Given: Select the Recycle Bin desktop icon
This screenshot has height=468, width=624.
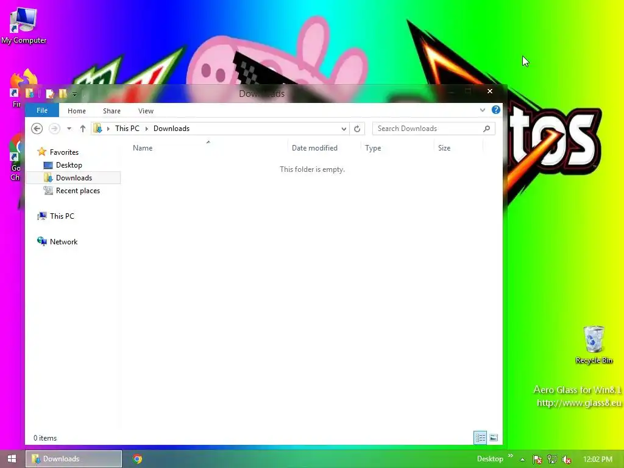Looking at the screenshot, I should 594,345.
